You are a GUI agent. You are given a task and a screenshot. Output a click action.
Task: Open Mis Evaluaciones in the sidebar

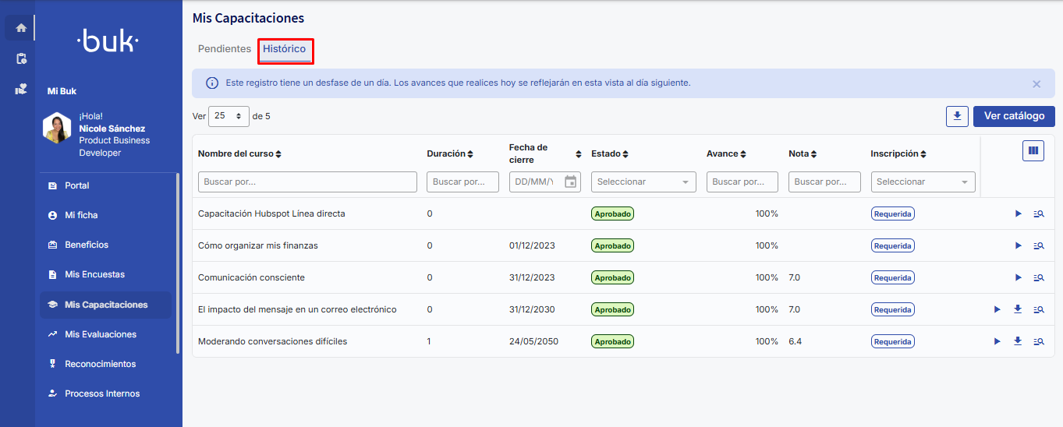tap(101, 334)
